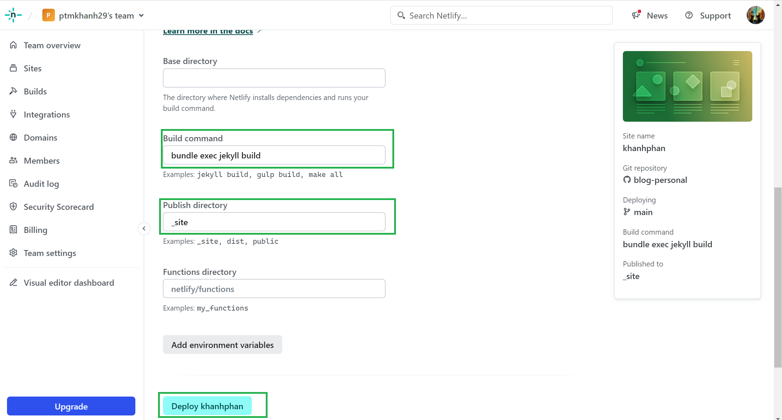Click the Security Scorecard shield icon
This screenshot has width=782, height=420.
[x=13, y=207]
